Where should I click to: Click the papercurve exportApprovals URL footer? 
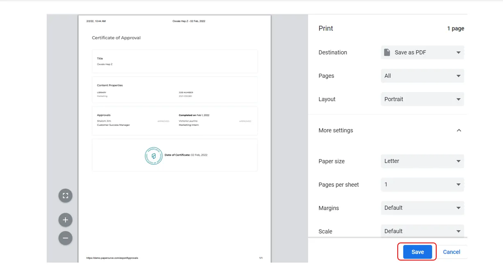pos(112,258)
